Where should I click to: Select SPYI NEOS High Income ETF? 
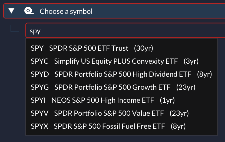122,100
